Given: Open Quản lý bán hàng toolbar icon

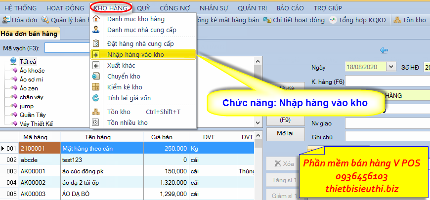Looking at the screenshot, I should 45,20.
